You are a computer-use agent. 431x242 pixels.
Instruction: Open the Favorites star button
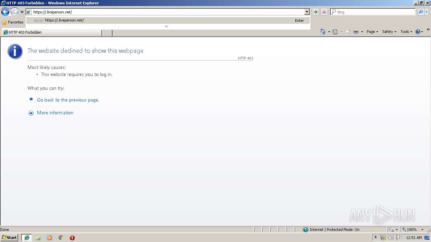[13, 22]
